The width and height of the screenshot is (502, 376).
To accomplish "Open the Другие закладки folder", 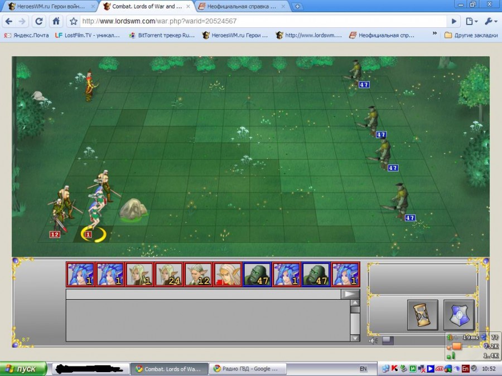I will tap(471, 35).
